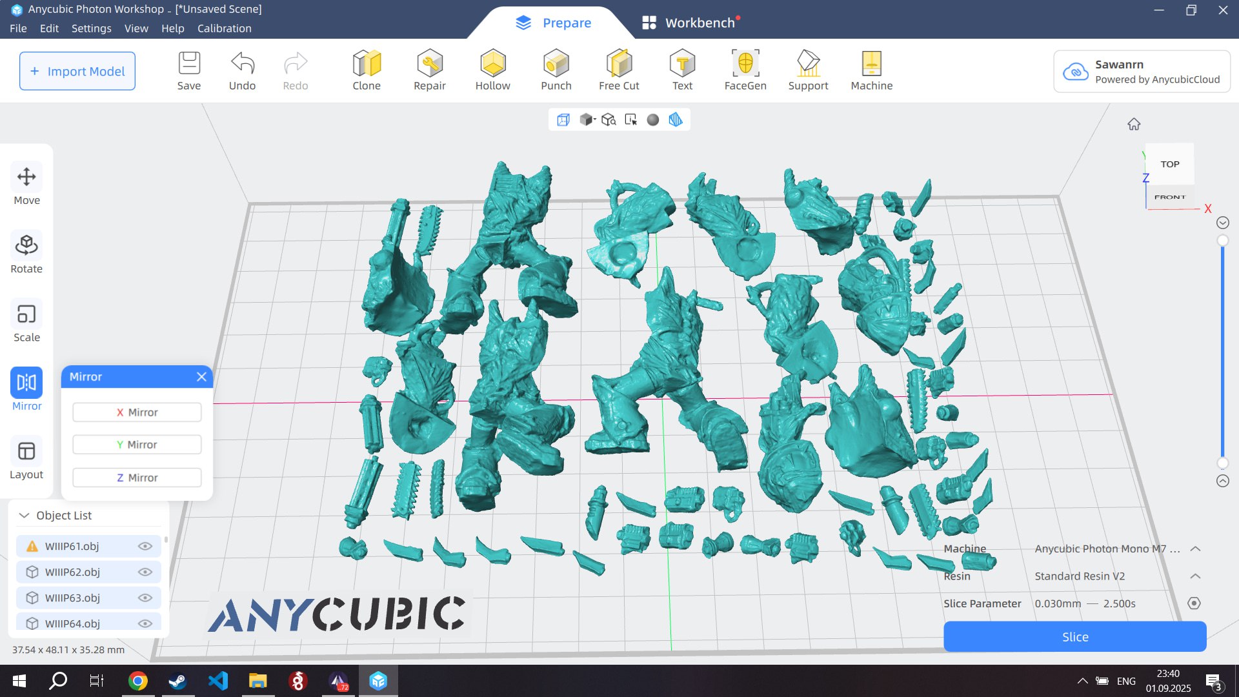Apply X Mirror to the model
The image size is (1239, 697).
click(137, 412)
